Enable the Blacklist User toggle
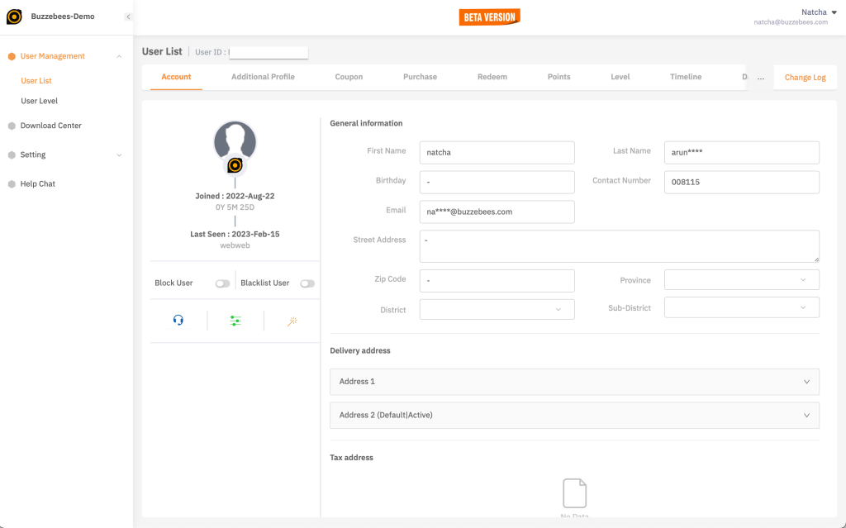 click(x=307, y=283)
